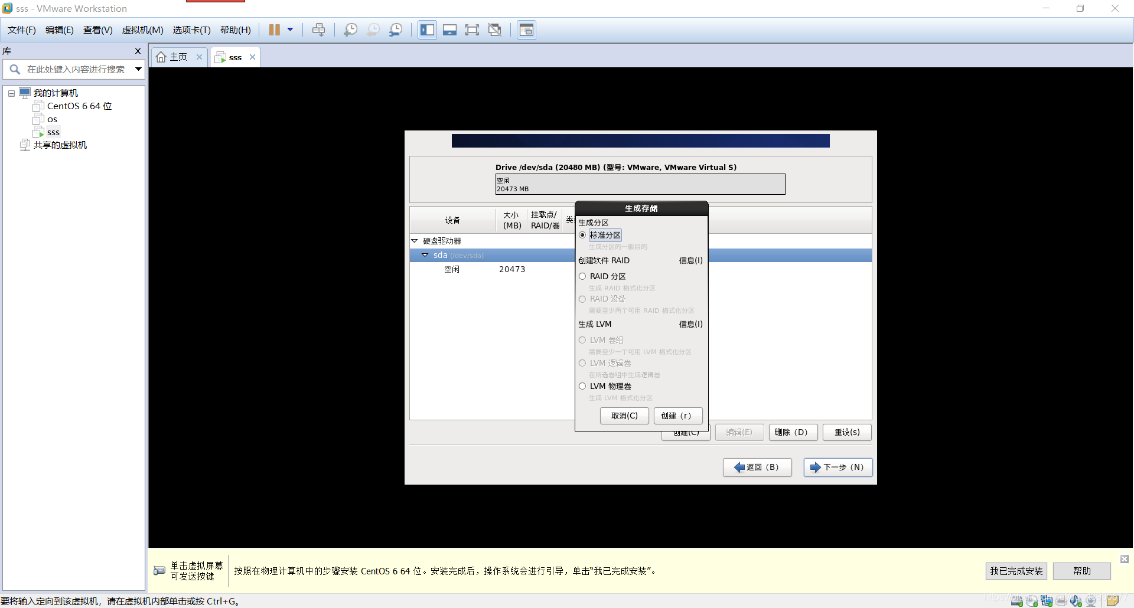Select the LVM 物理卷 radio button
The height and width of the screenshot is (608, 1134).
pos(582,386)
